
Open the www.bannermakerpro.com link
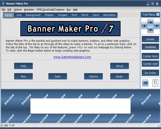(72, 57)
